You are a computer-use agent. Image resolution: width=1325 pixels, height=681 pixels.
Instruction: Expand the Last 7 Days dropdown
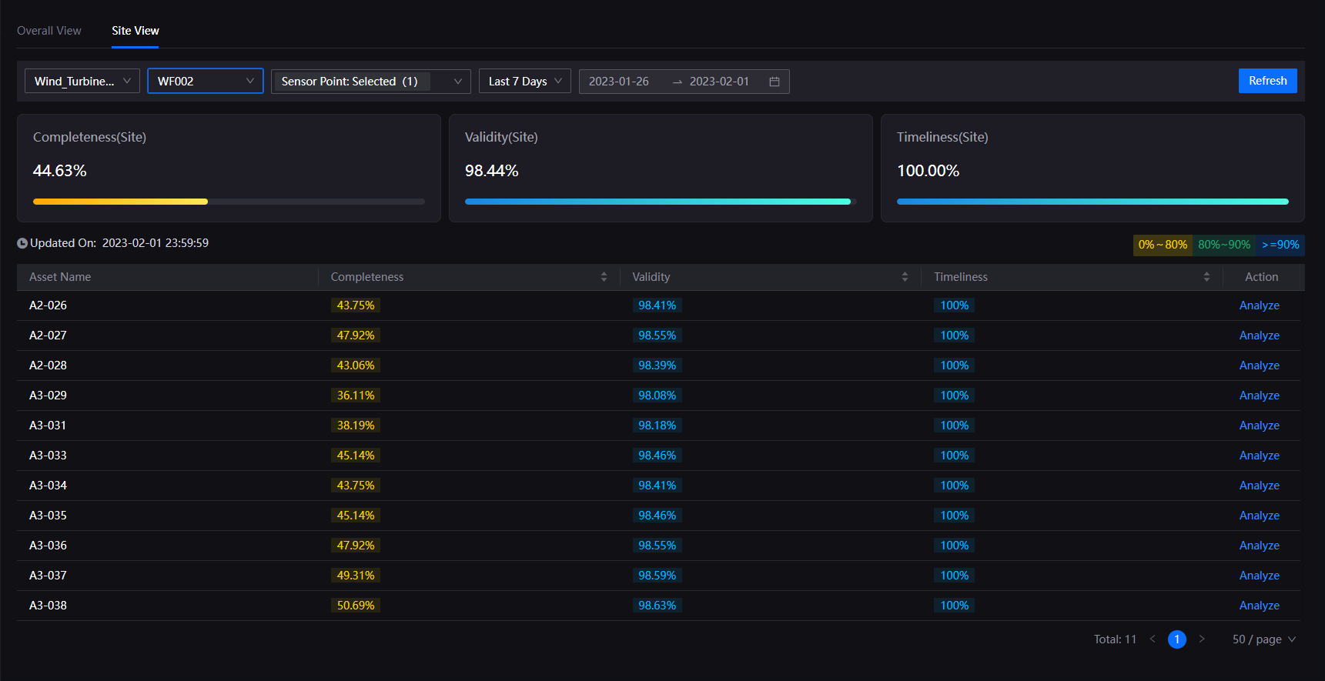point(525,82)
